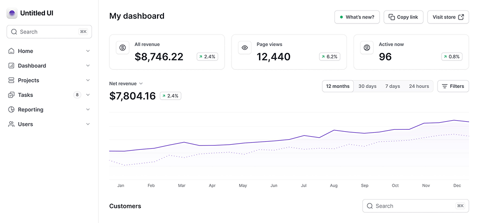Click the Projects stack icon

(x=11, y=80)
